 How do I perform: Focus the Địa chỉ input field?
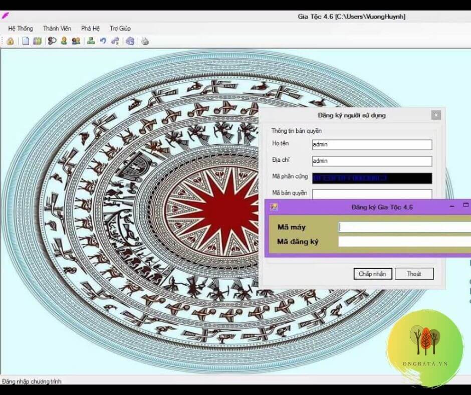point(372,161)
